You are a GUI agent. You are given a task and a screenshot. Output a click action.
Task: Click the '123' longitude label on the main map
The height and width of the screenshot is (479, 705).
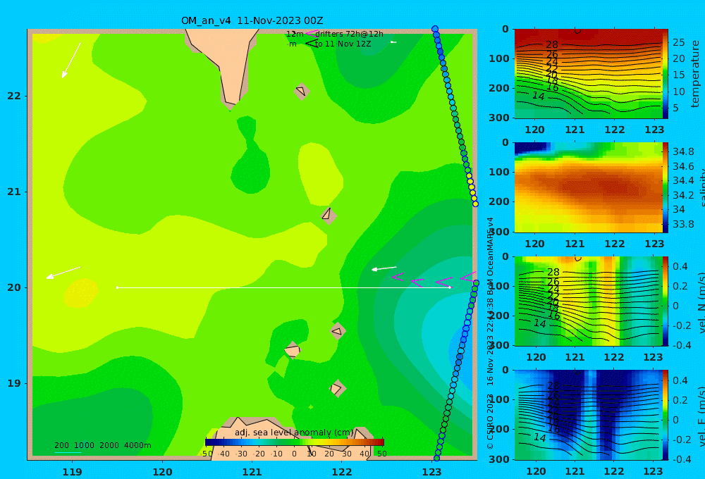pos(432,472)
